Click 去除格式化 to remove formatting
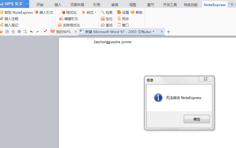The image size is (236, 148). tap(69, 25)
